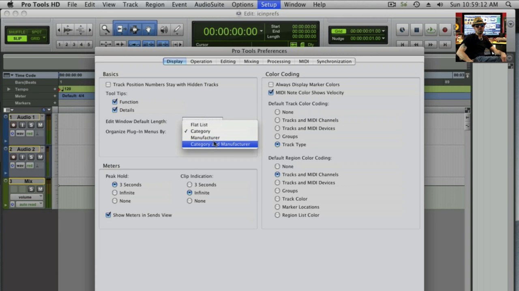This screenshot has width=519, height=291.
Task: Open the Grid value dropdown arrow
Action: coord(383,31)
